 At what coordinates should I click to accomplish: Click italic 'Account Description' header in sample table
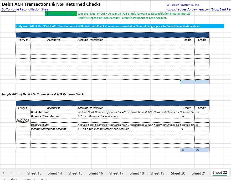[x=90, y=108]
